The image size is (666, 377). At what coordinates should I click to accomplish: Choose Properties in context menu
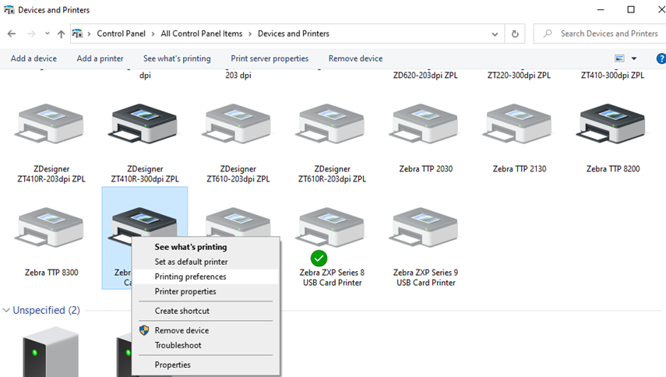tap(172, 365)
